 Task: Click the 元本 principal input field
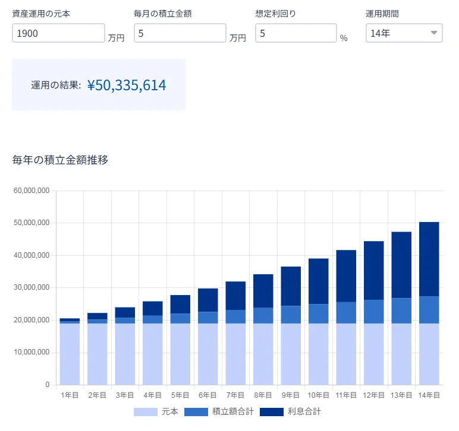[58, 33]
